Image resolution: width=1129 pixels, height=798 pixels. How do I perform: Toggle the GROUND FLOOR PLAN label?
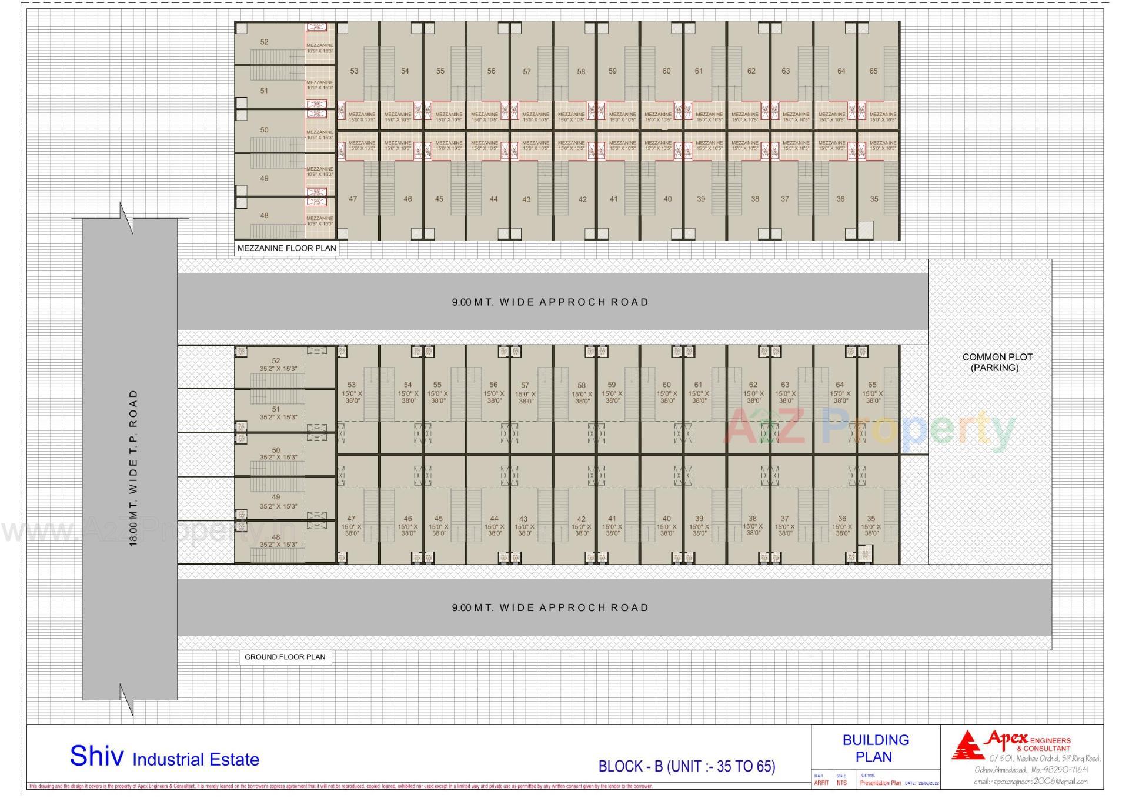285,657
